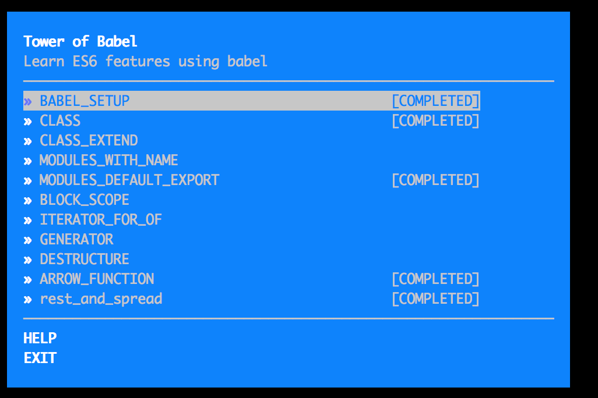Click the Tower of Babel title
Image resolution: width=598 pixels, height=398 pixels.
click(80, 41)
